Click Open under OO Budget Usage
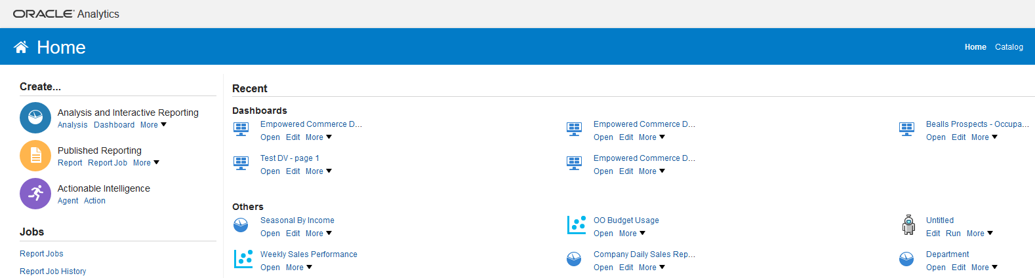 (x=603, y=234)
